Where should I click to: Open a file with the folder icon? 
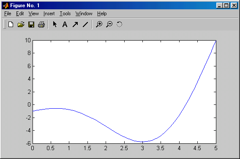click(x=21, y=25)
